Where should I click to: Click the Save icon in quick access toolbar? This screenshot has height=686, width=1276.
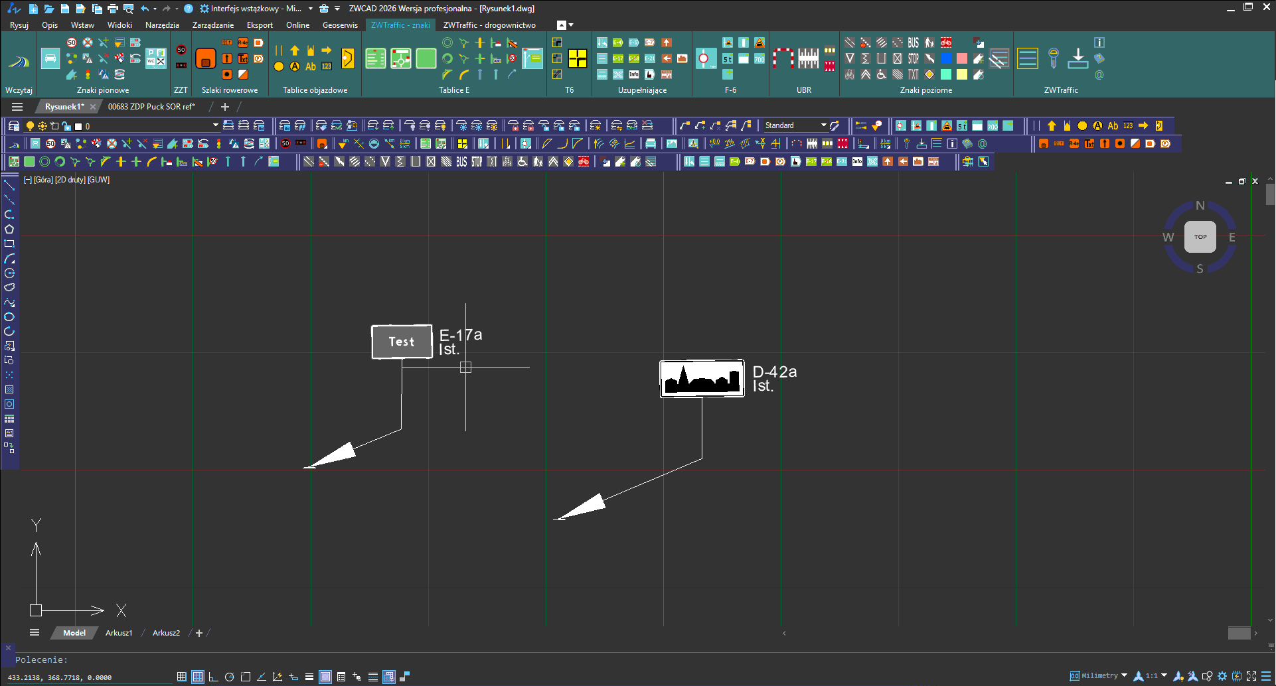tap(64, 9)
